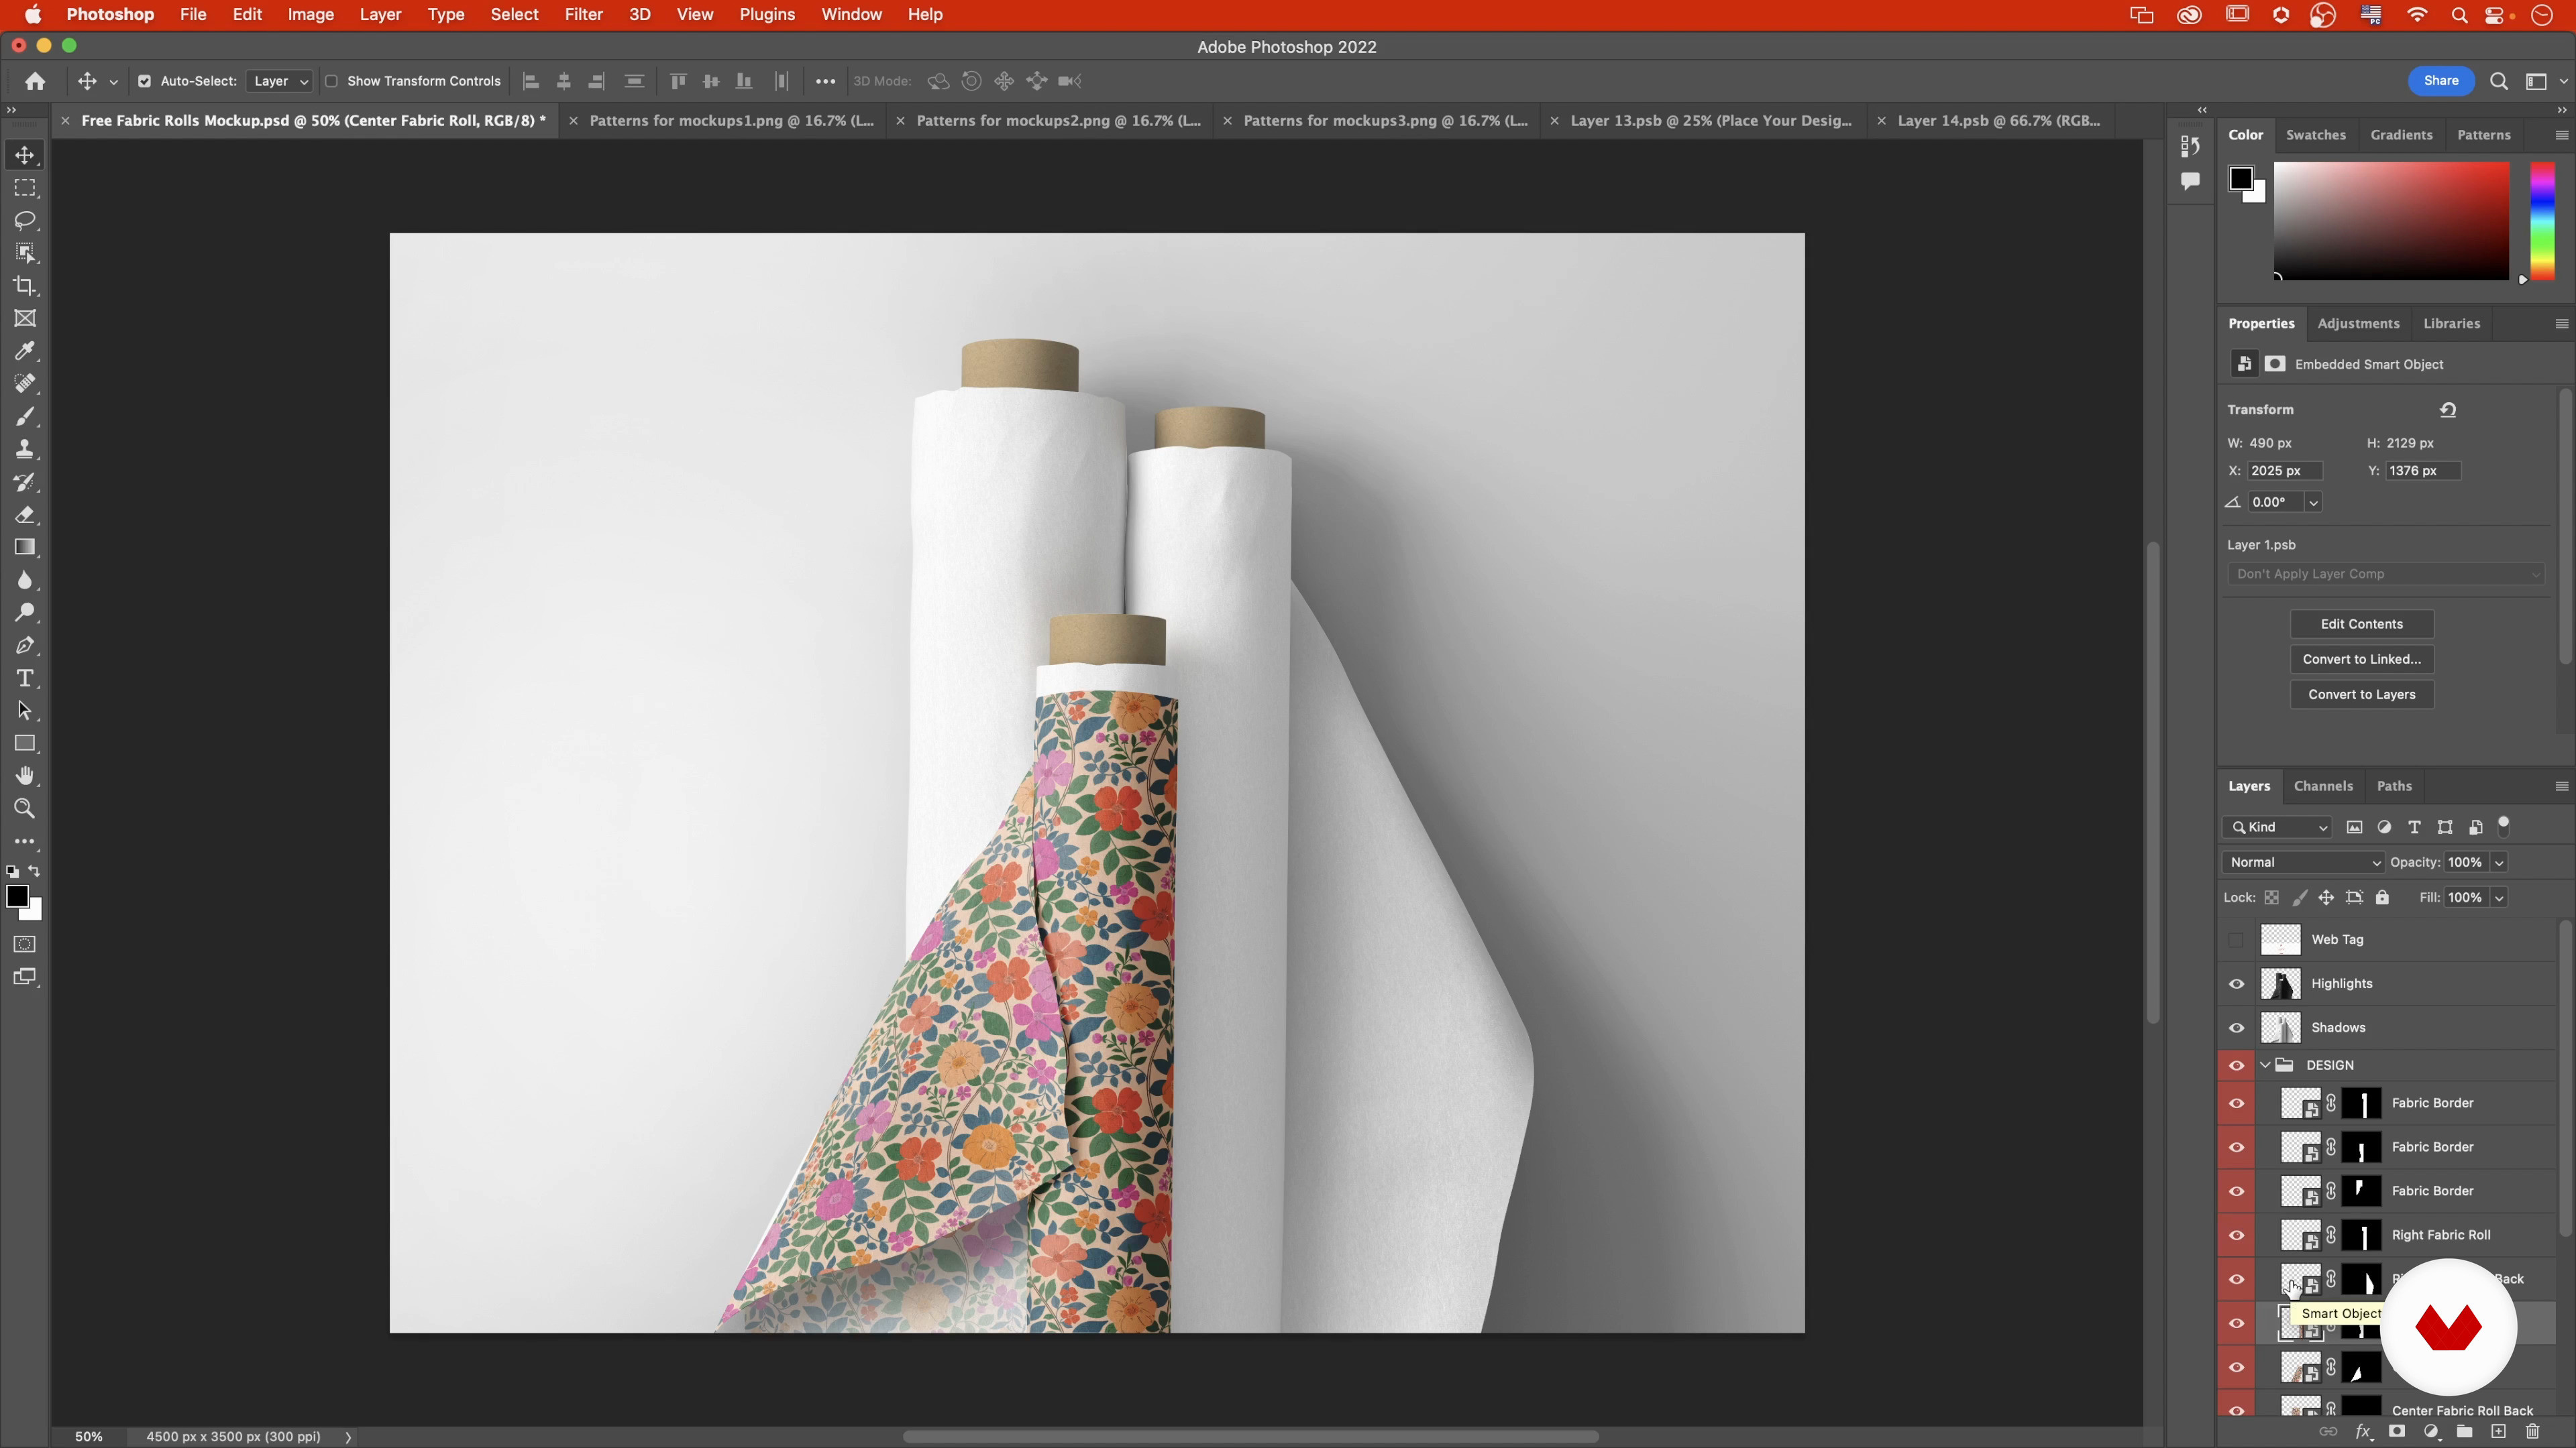Image resolution: width=2576 pixels, height=1448 pixels.
Task: Collapse the DESIGN layer group
Action: [2265, 1065]
